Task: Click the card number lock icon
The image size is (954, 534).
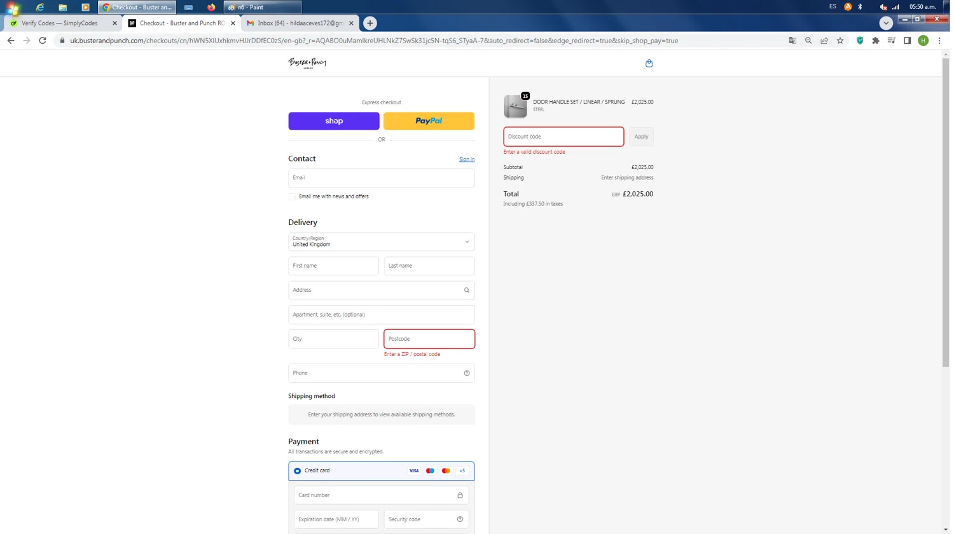Action: click(462, 496)
